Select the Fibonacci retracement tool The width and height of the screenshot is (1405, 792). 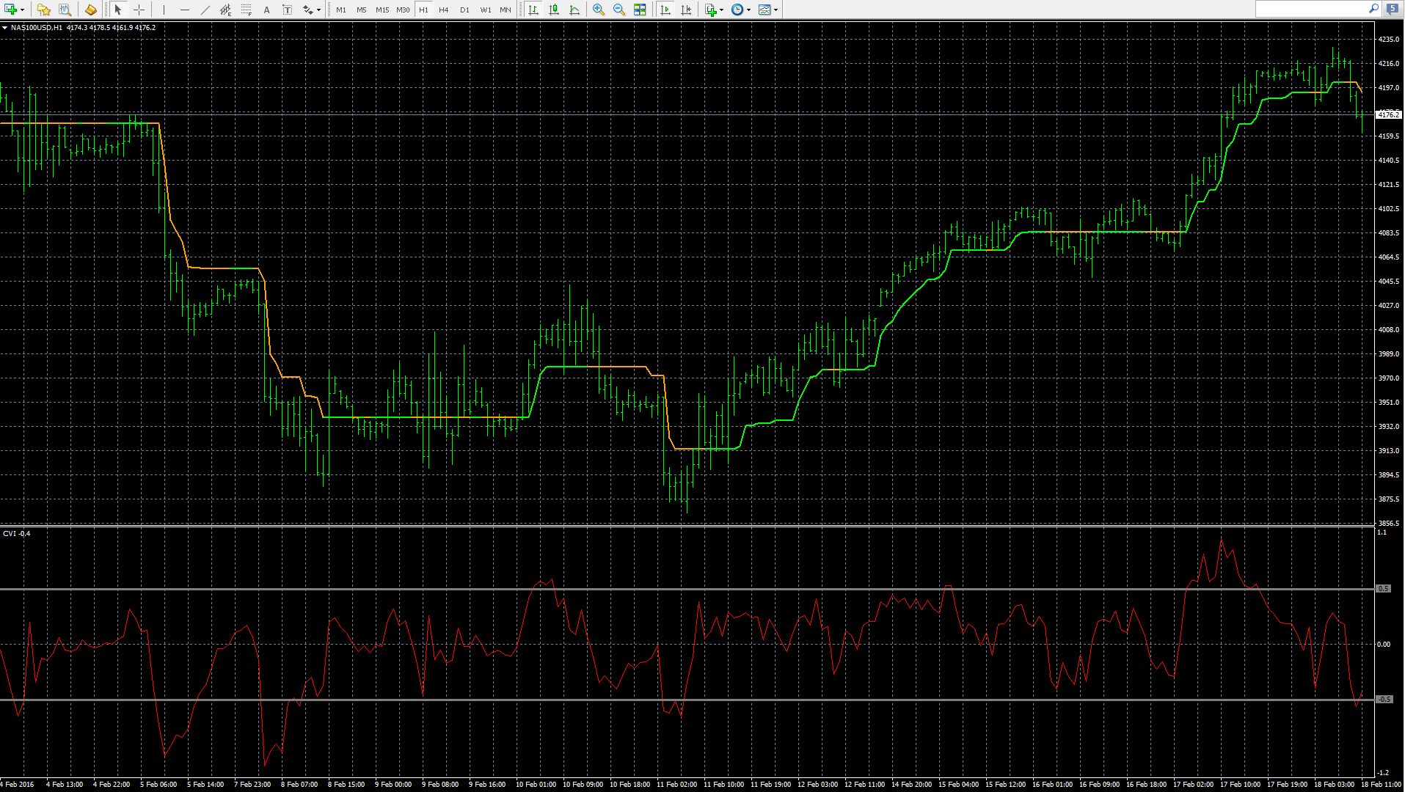[x=246, y=10]
